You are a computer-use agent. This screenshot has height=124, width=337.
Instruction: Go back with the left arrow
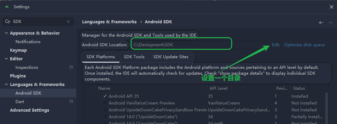(321, 23)
